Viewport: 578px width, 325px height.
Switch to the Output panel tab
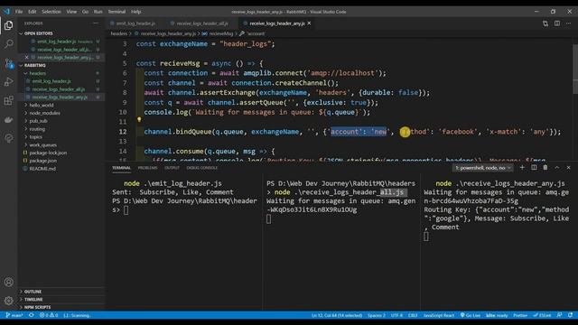(x=172, y=168)
